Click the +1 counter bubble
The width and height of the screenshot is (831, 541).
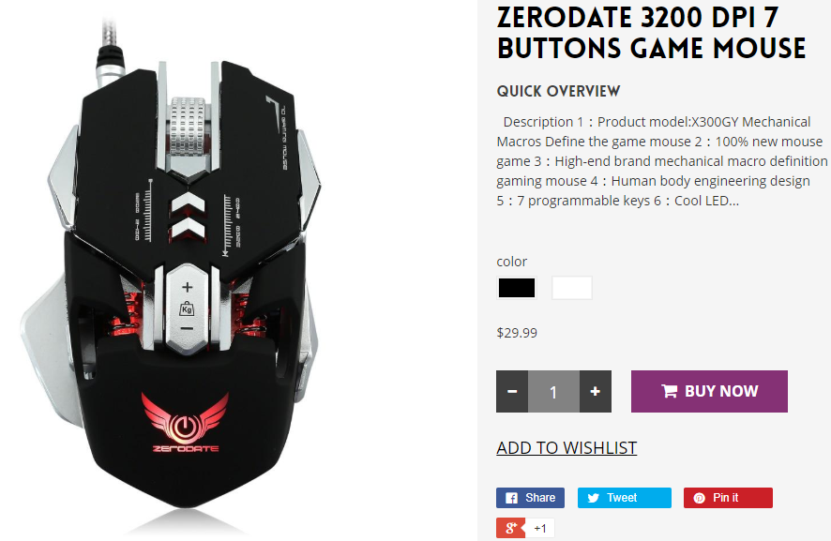tap(540, 528)
